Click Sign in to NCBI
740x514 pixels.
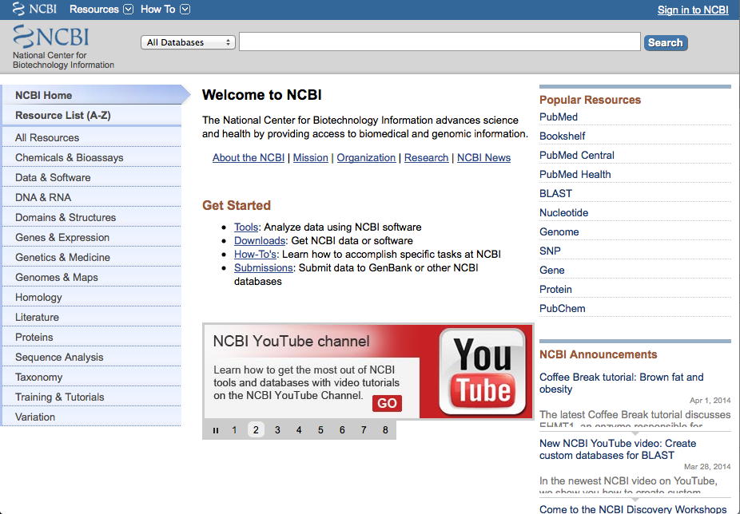[x=693, y=10]
